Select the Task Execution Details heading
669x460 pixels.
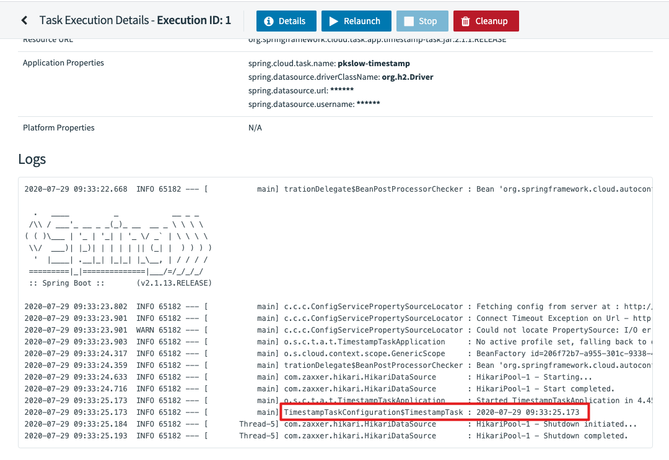click(135, 20)
